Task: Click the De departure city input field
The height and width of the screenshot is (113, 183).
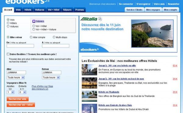Action: (20, 46)
